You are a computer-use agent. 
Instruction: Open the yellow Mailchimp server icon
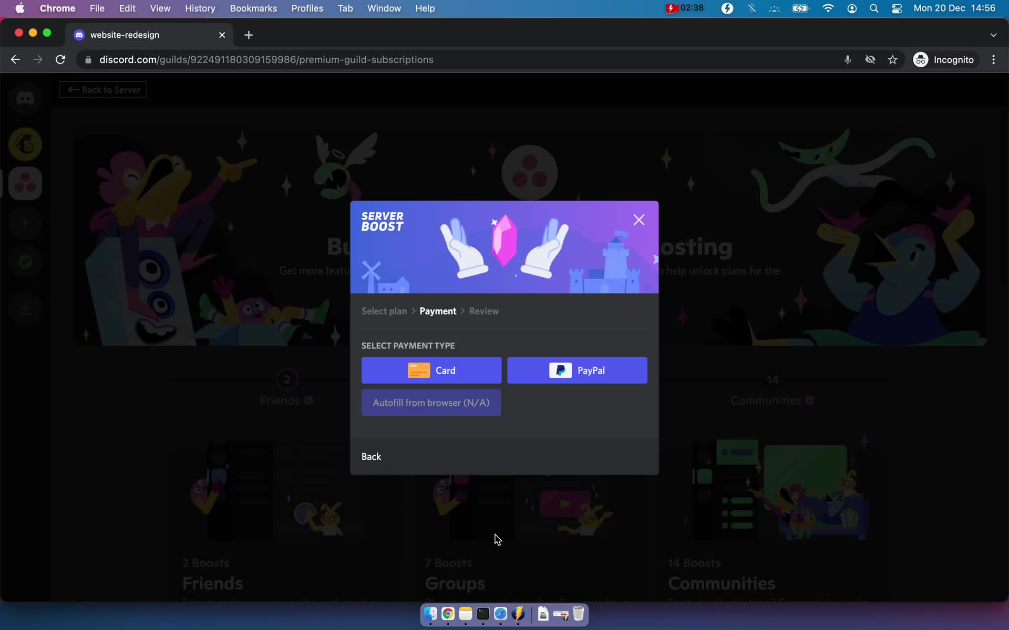[x=25, y=144]
